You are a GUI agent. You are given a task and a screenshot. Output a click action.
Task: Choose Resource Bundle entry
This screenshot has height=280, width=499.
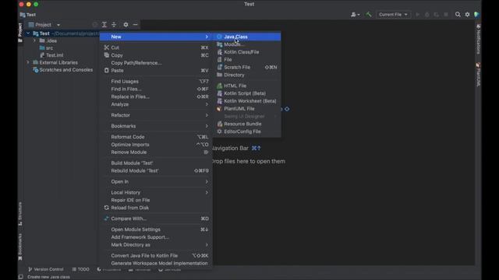246,124
